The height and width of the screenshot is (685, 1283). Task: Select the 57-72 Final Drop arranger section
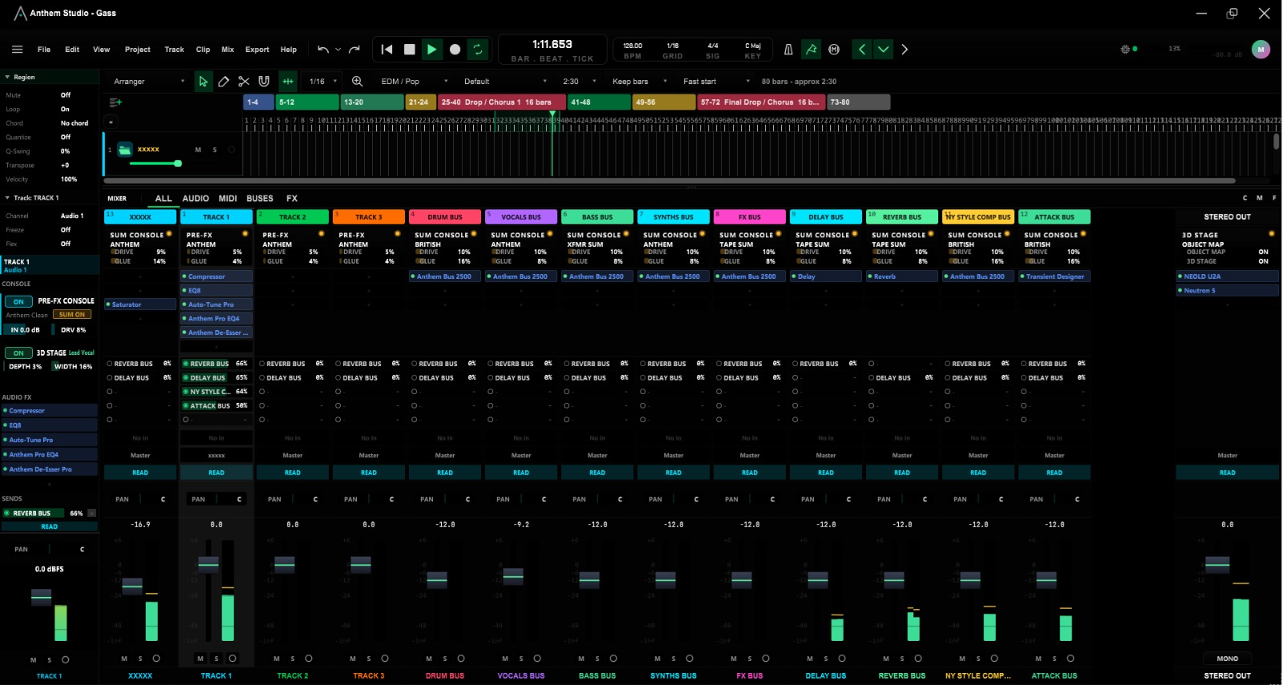[761, 103]
